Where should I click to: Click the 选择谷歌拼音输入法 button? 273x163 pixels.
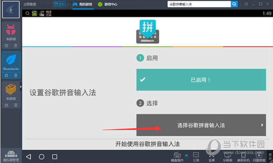point(201,125)
